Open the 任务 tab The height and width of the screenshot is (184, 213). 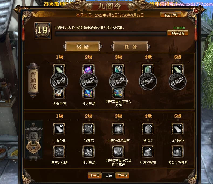pyautogui.click(x=130, y=47)
